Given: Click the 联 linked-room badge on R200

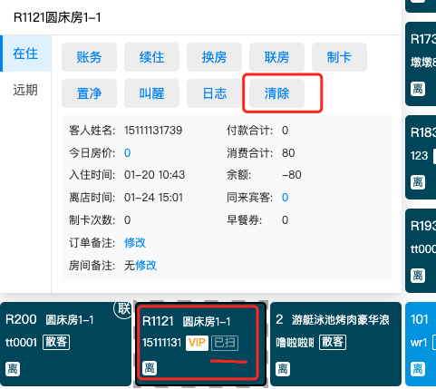Looking at the screenshot, I should click(123, 309).
